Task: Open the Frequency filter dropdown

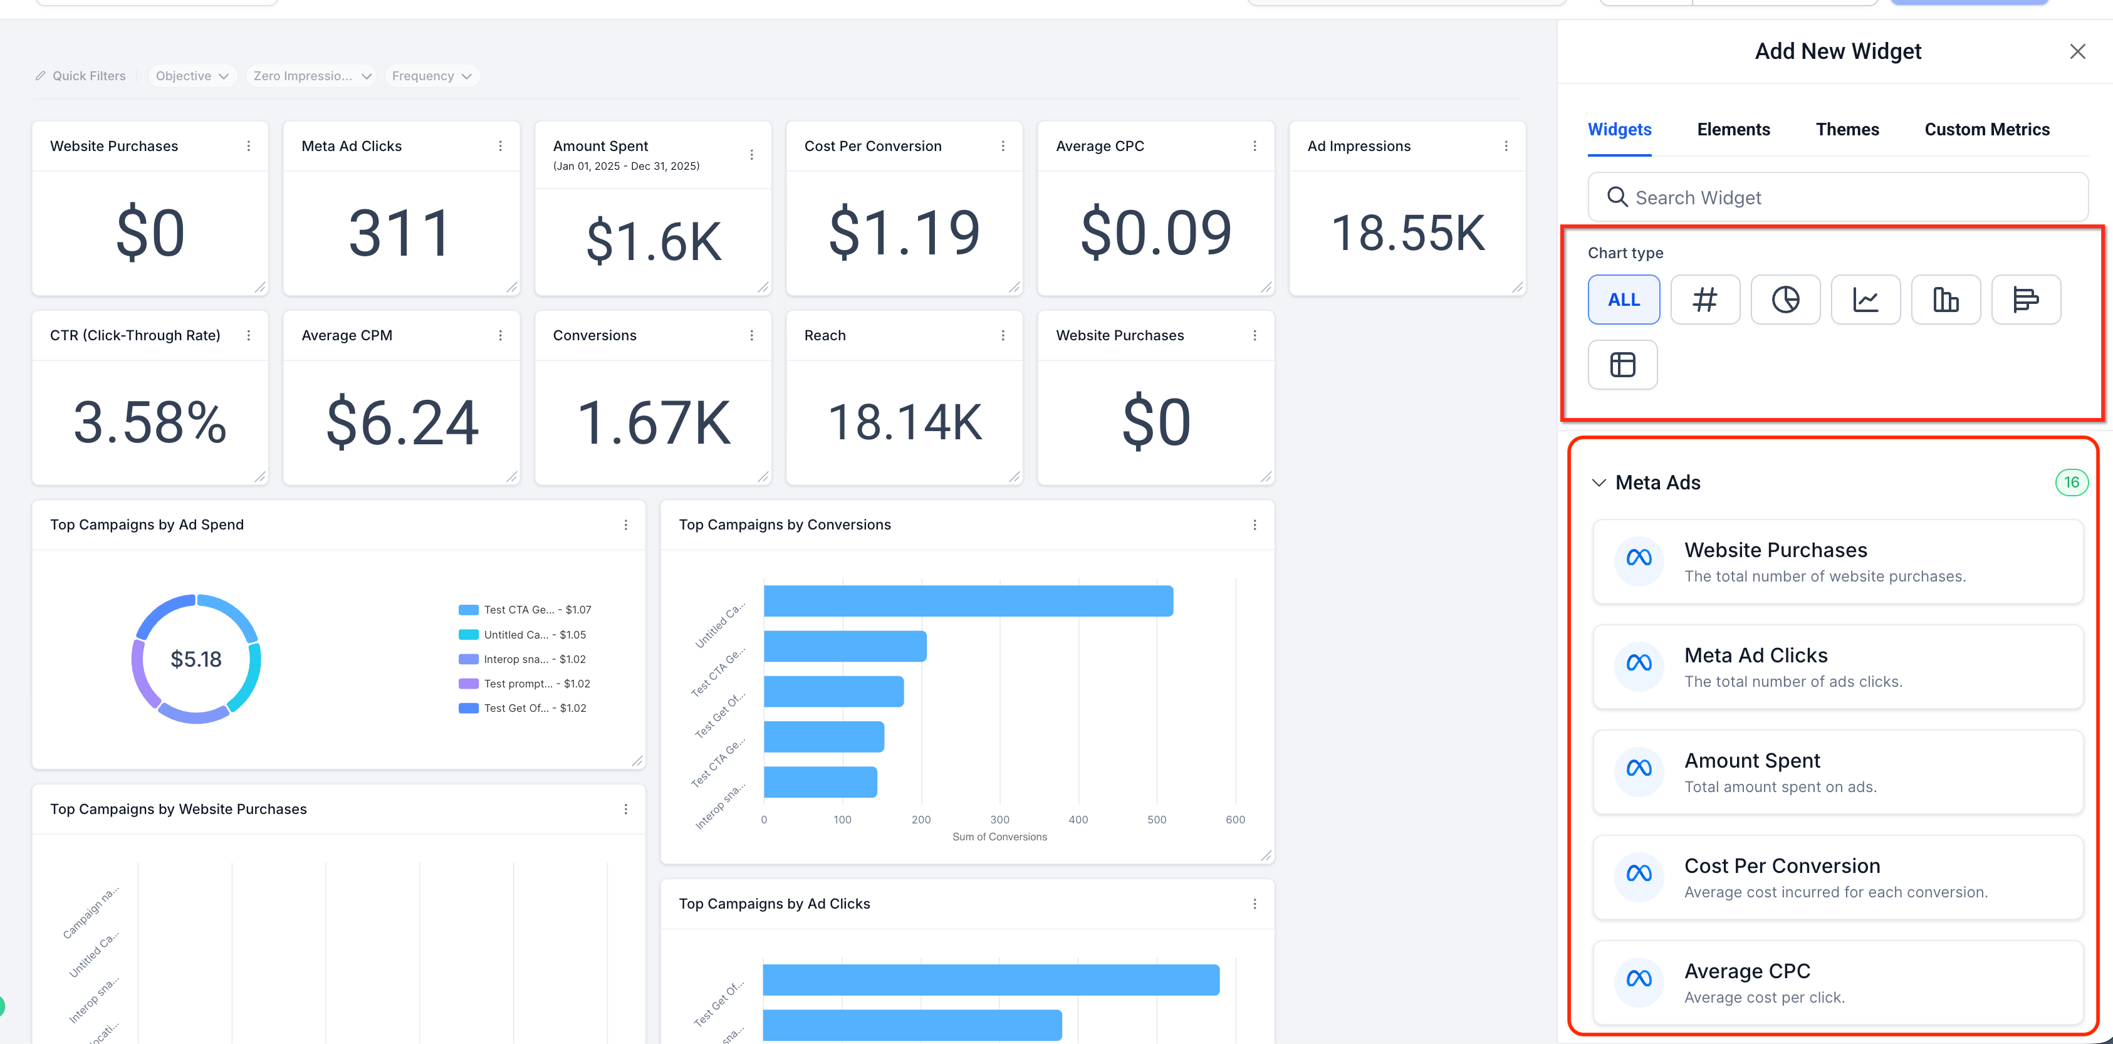Action: point(432,75)
